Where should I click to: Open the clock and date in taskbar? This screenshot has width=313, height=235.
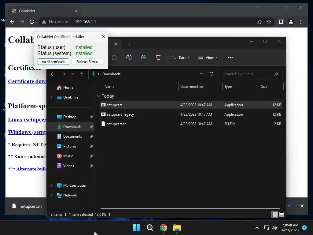(x=290, y=228)
